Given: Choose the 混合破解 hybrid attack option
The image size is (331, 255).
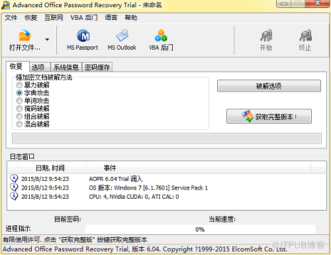Looking at the screenshot, I should pos(19,124).
